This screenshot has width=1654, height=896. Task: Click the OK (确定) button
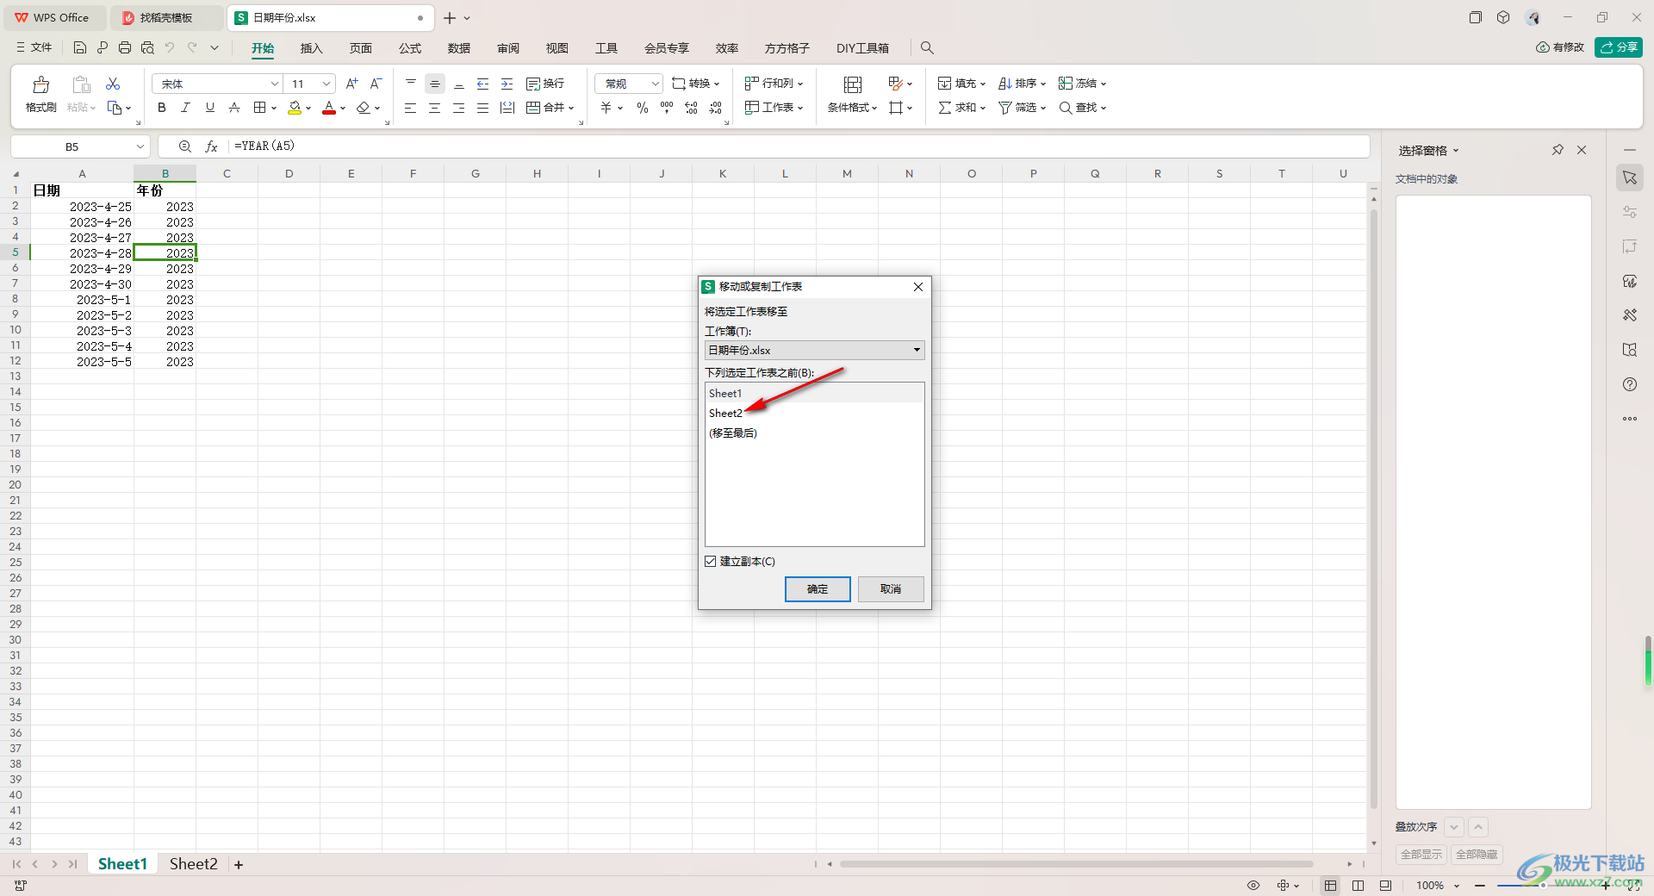click(818, 589)
